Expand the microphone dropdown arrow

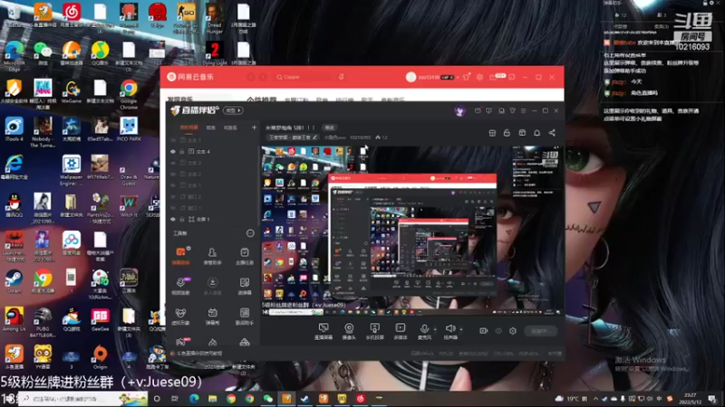pos(435,329)
